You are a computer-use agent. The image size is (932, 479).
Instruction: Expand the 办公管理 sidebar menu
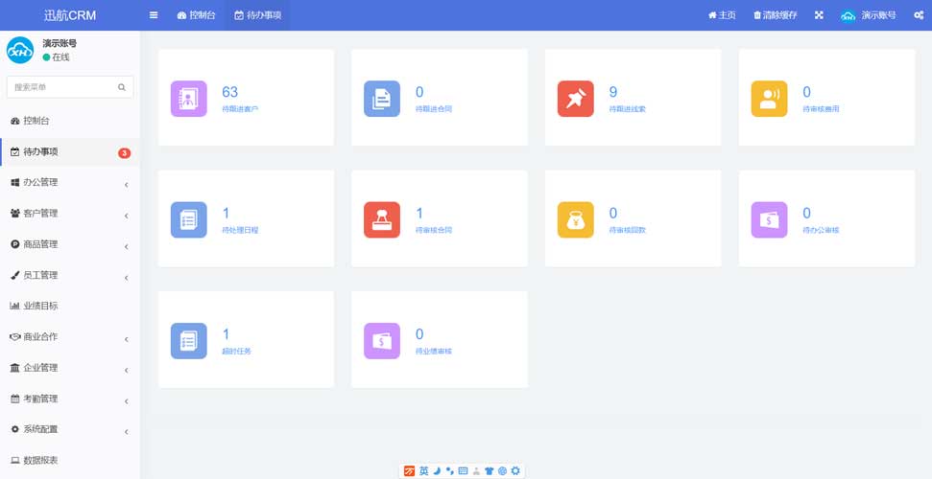(69, 182)
